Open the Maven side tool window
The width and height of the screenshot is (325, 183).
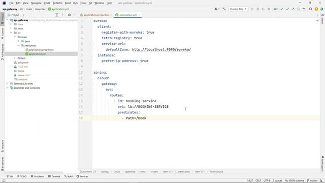[322, 19]
